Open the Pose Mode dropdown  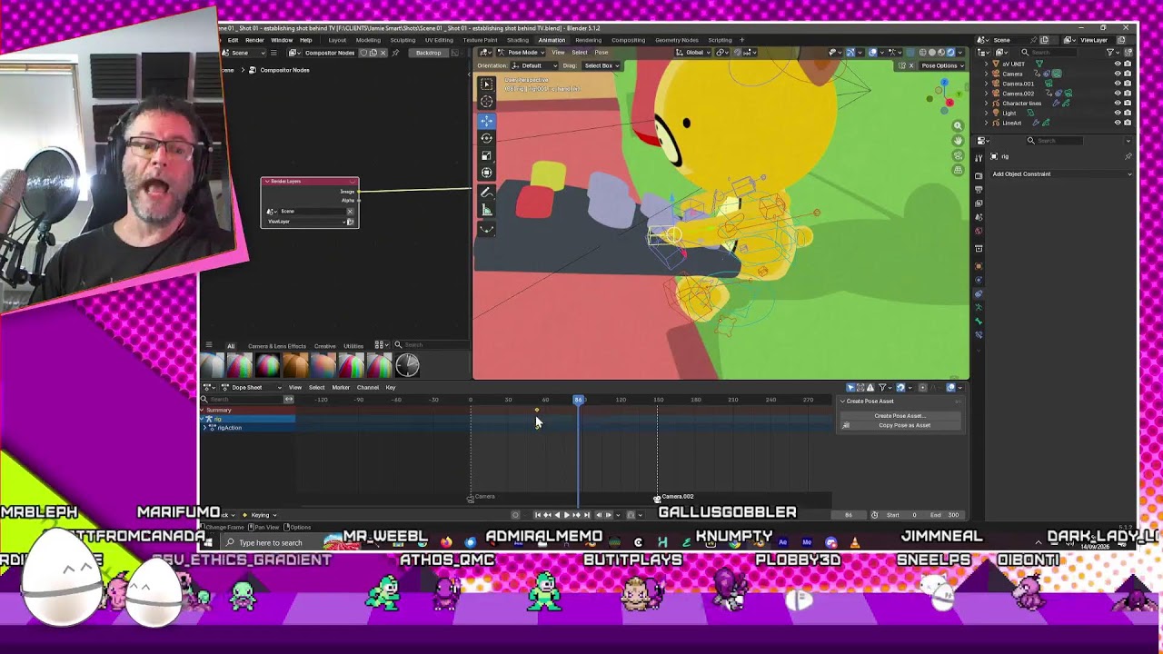click(522, 53)
